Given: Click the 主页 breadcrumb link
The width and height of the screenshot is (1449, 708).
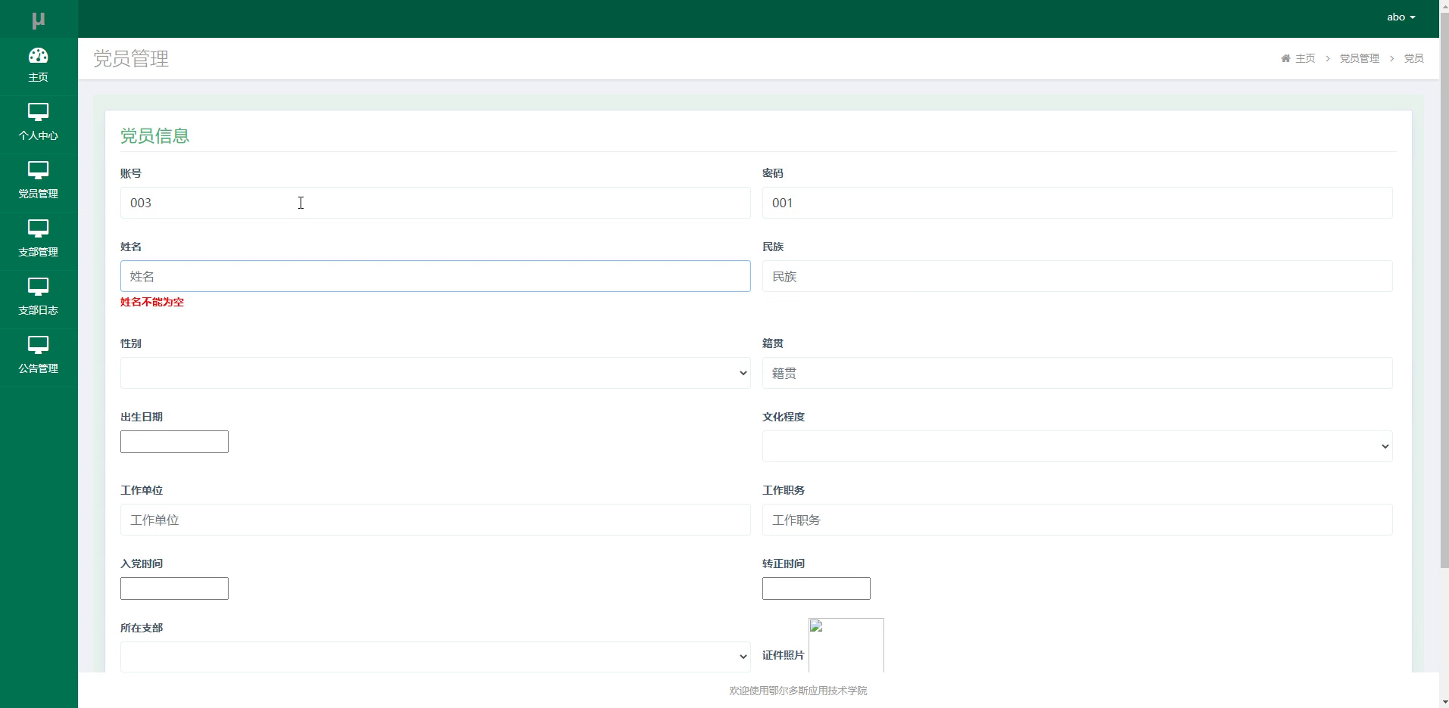Looking at the screenshot, I should coord(1305,58).
